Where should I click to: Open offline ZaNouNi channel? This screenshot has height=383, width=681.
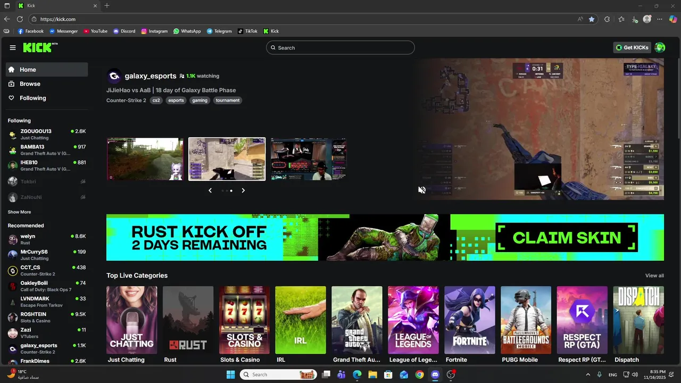coord(47,197)
